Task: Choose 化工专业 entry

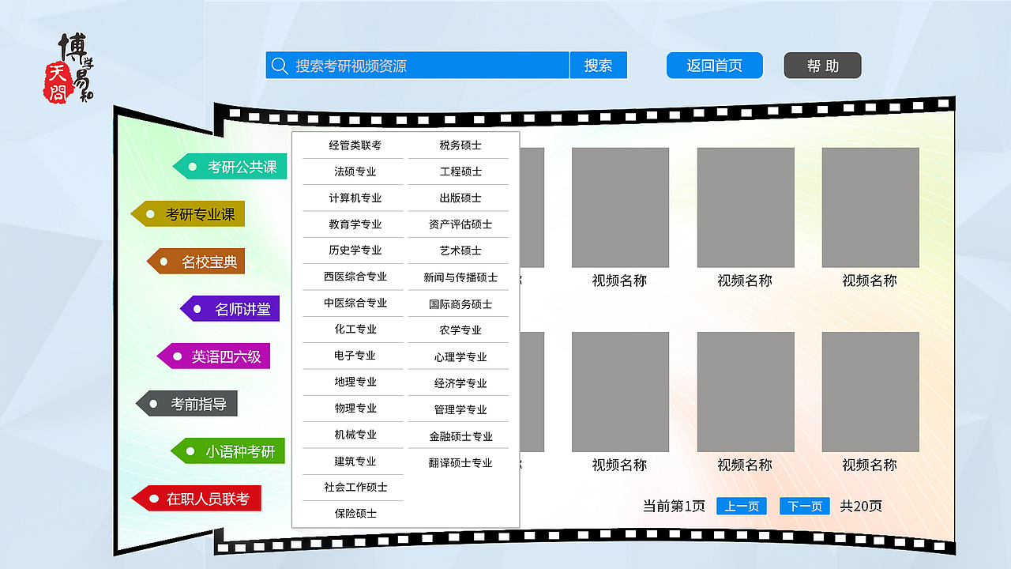Action: pos(355,329)
